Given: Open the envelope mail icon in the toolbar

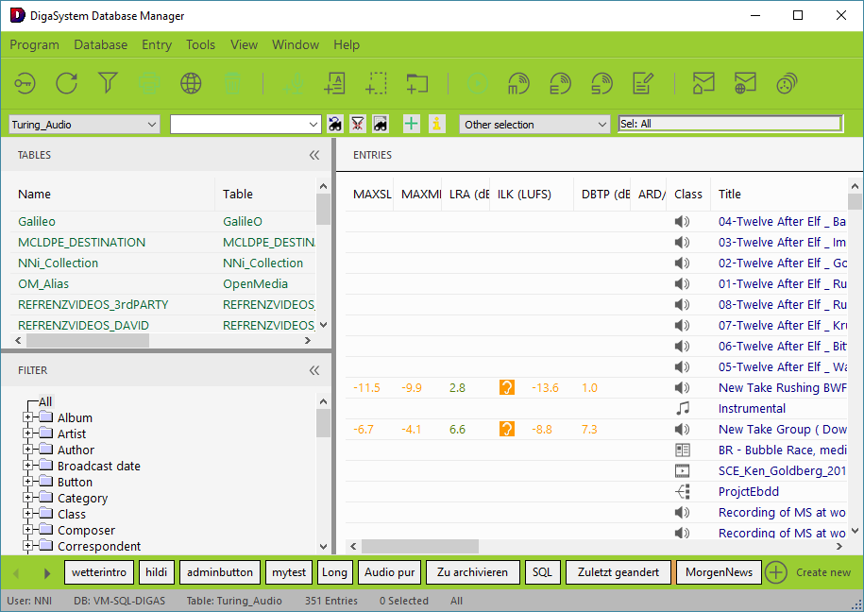Looking at the screenshot, I should pyautogui.click(x=703, y=83).
